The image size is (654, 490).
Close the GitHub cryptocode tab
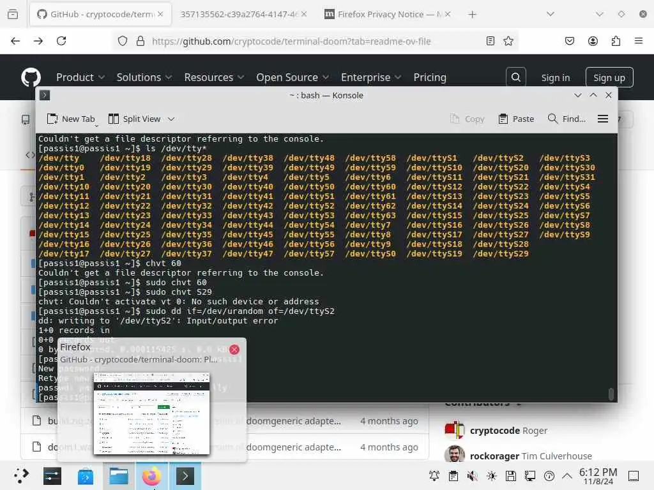160,14
